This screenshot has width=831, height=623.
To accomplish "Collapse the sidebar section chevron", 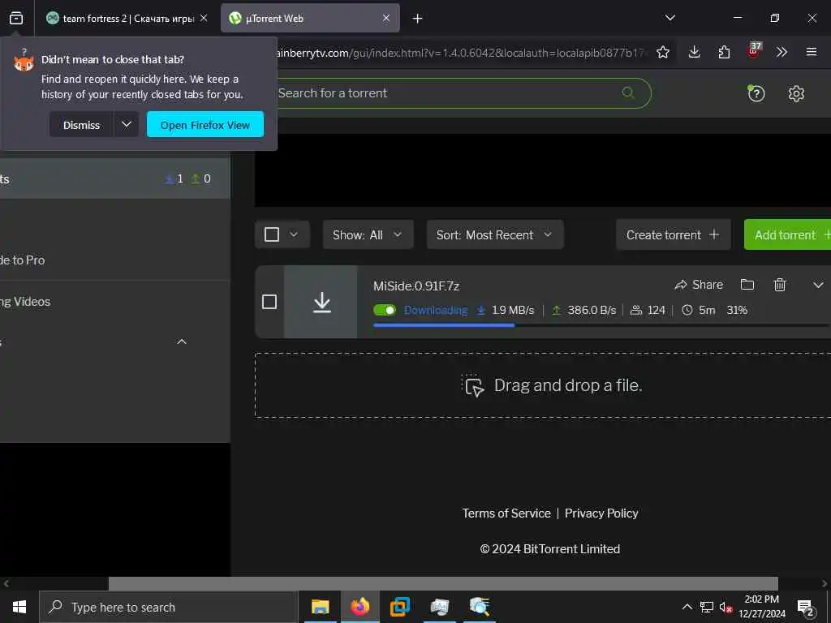I will (181, 342).
